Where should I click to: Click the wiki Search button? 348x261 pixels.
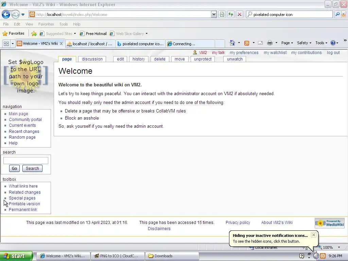(x=32, y=169)
